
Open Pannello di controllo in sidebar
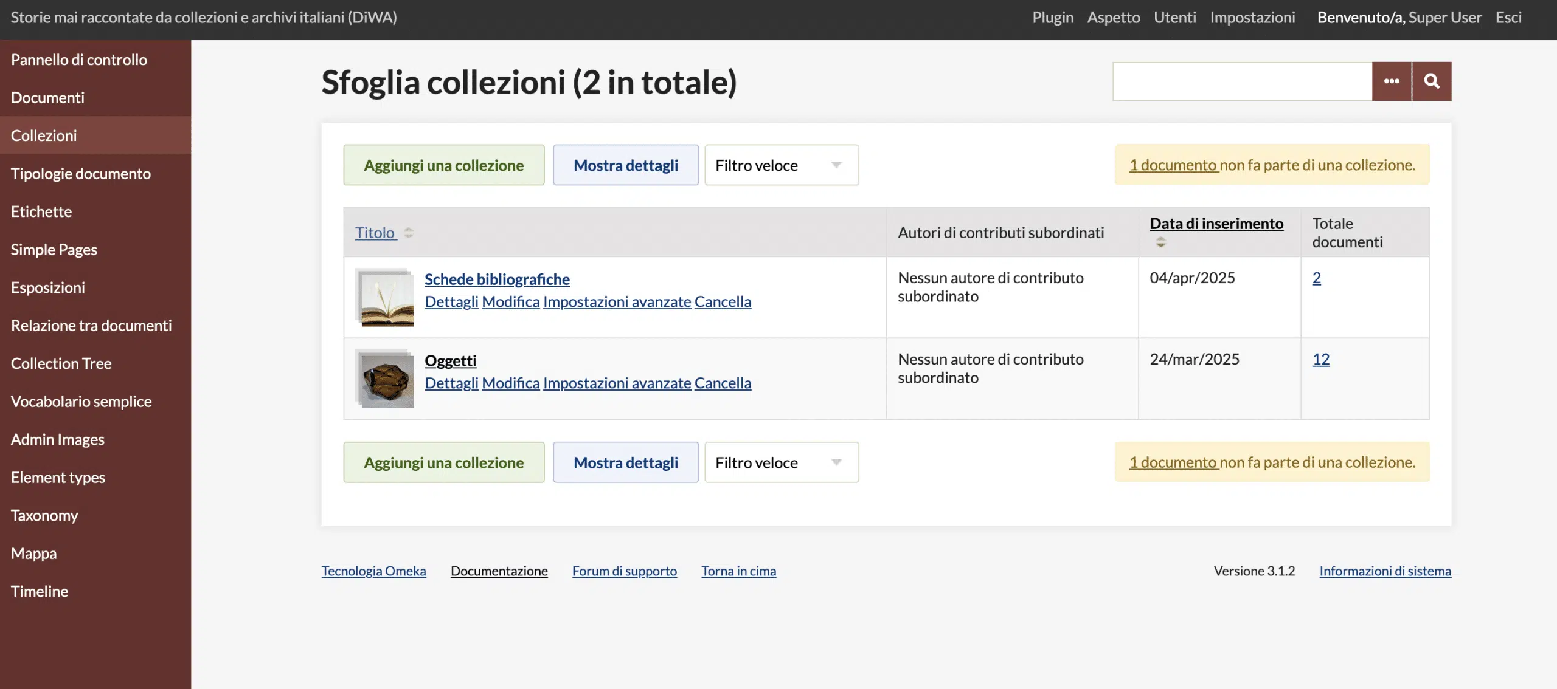tap(95, 60)
